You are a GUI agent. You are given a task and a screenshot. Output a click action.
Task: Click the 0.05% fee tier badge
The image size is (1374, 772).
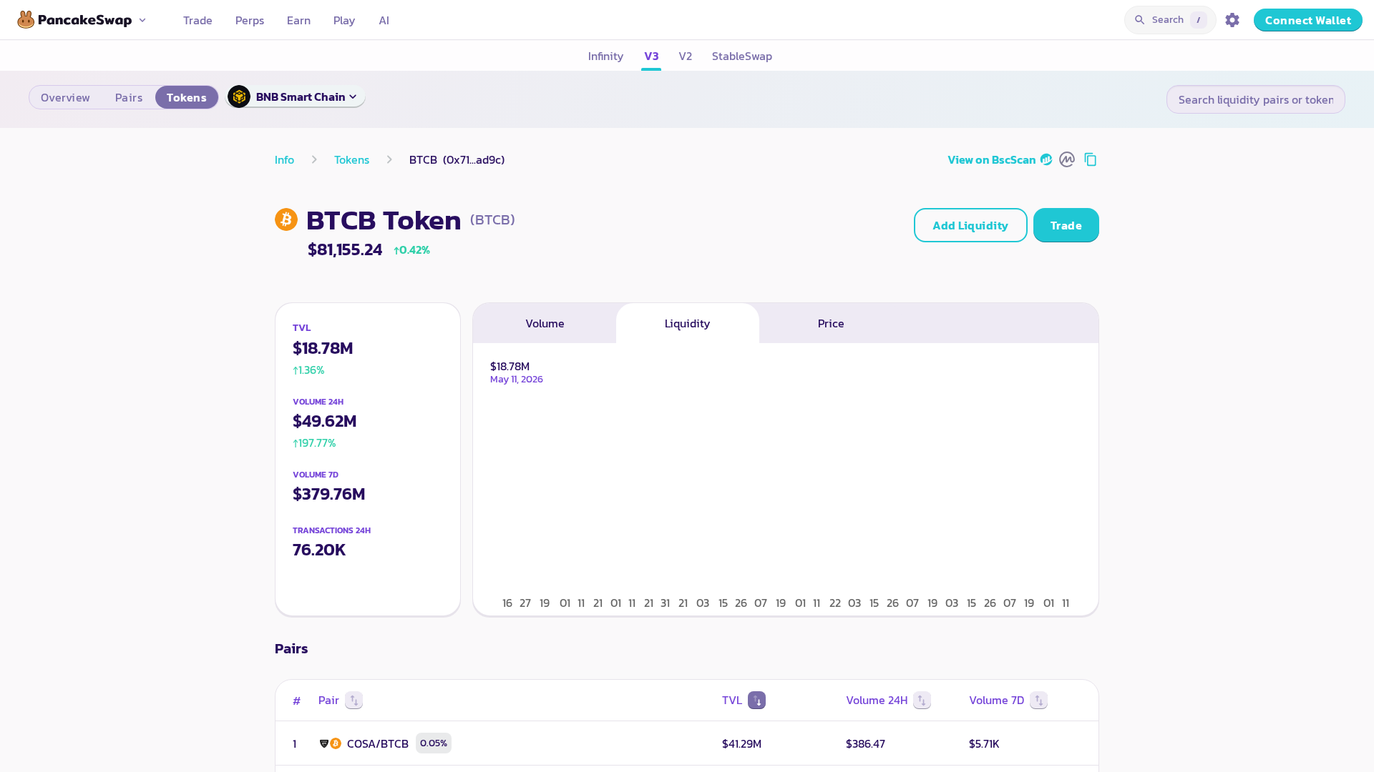[x=433, y=743]
